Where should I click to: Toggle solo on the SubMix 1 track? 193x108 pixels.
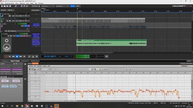[x=26, y=26]
